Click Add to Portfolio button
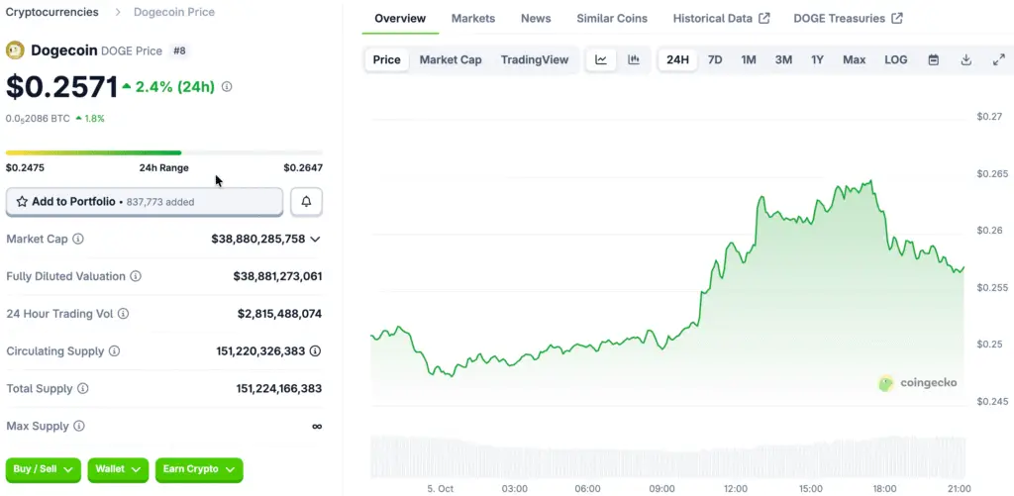Viewport: 1014px width, 496px height. click(x=145, y=202)
